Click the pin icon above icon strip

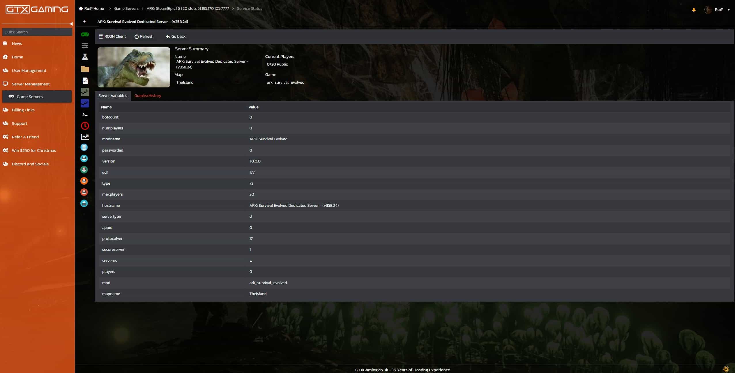click(85, 22)
